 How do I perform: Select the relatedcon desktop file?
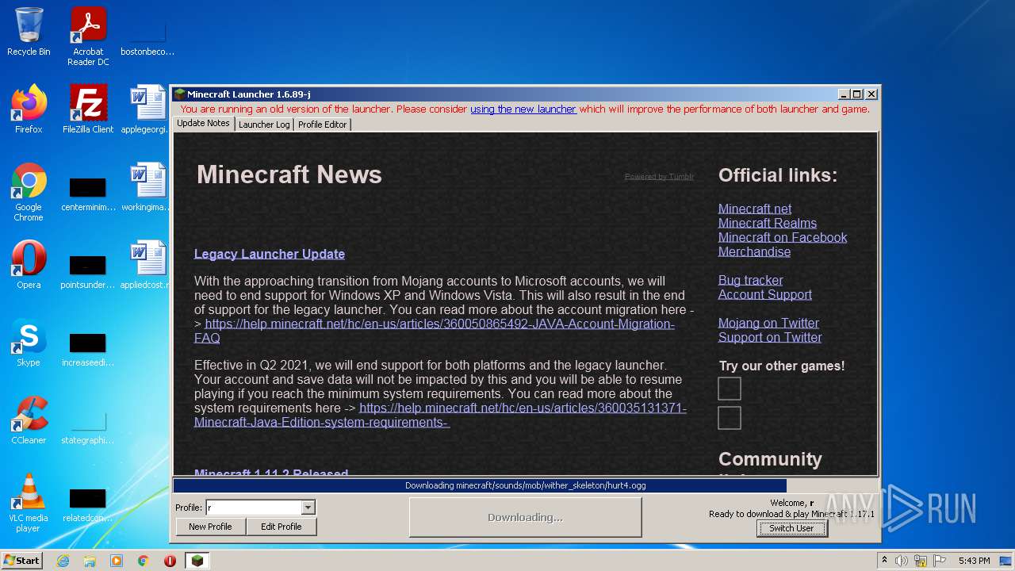[88, 504]
